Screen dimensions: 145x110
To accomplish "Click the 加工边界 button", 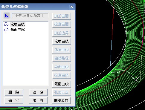I will [62, 33].
